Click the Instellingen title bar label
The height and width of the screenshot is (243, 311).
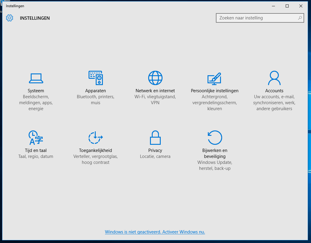point(15,6)
